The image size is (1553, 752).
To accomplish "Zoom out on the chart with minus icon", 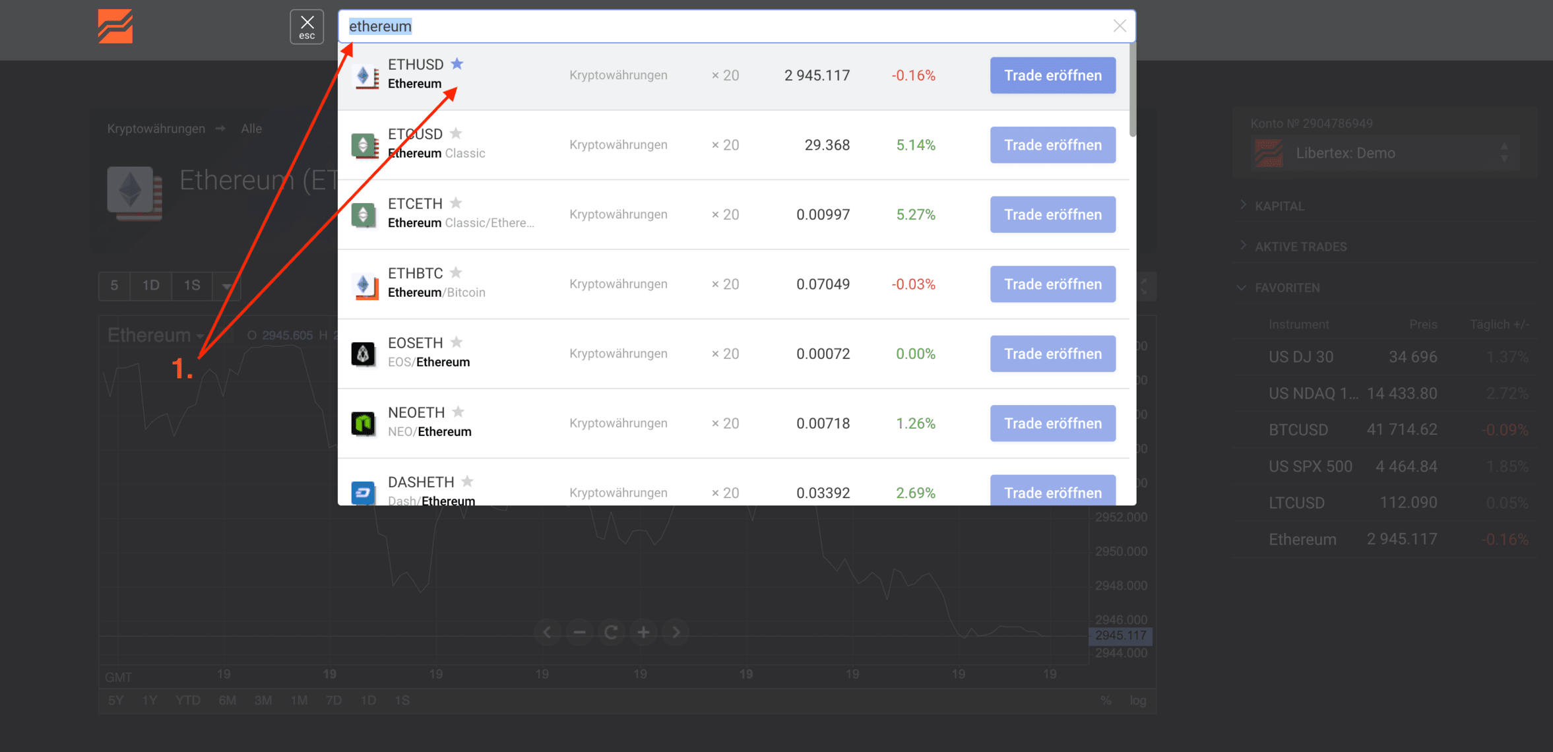I will (x=579, y=632).
